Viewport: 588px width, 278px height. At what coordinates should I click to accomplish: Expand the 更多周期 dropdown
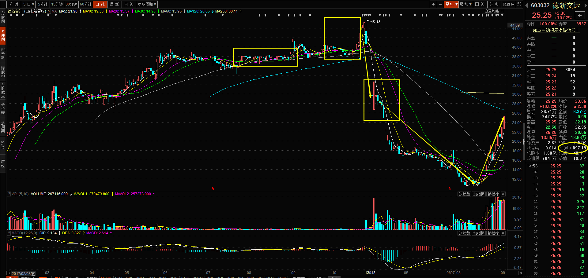[147, 4]
